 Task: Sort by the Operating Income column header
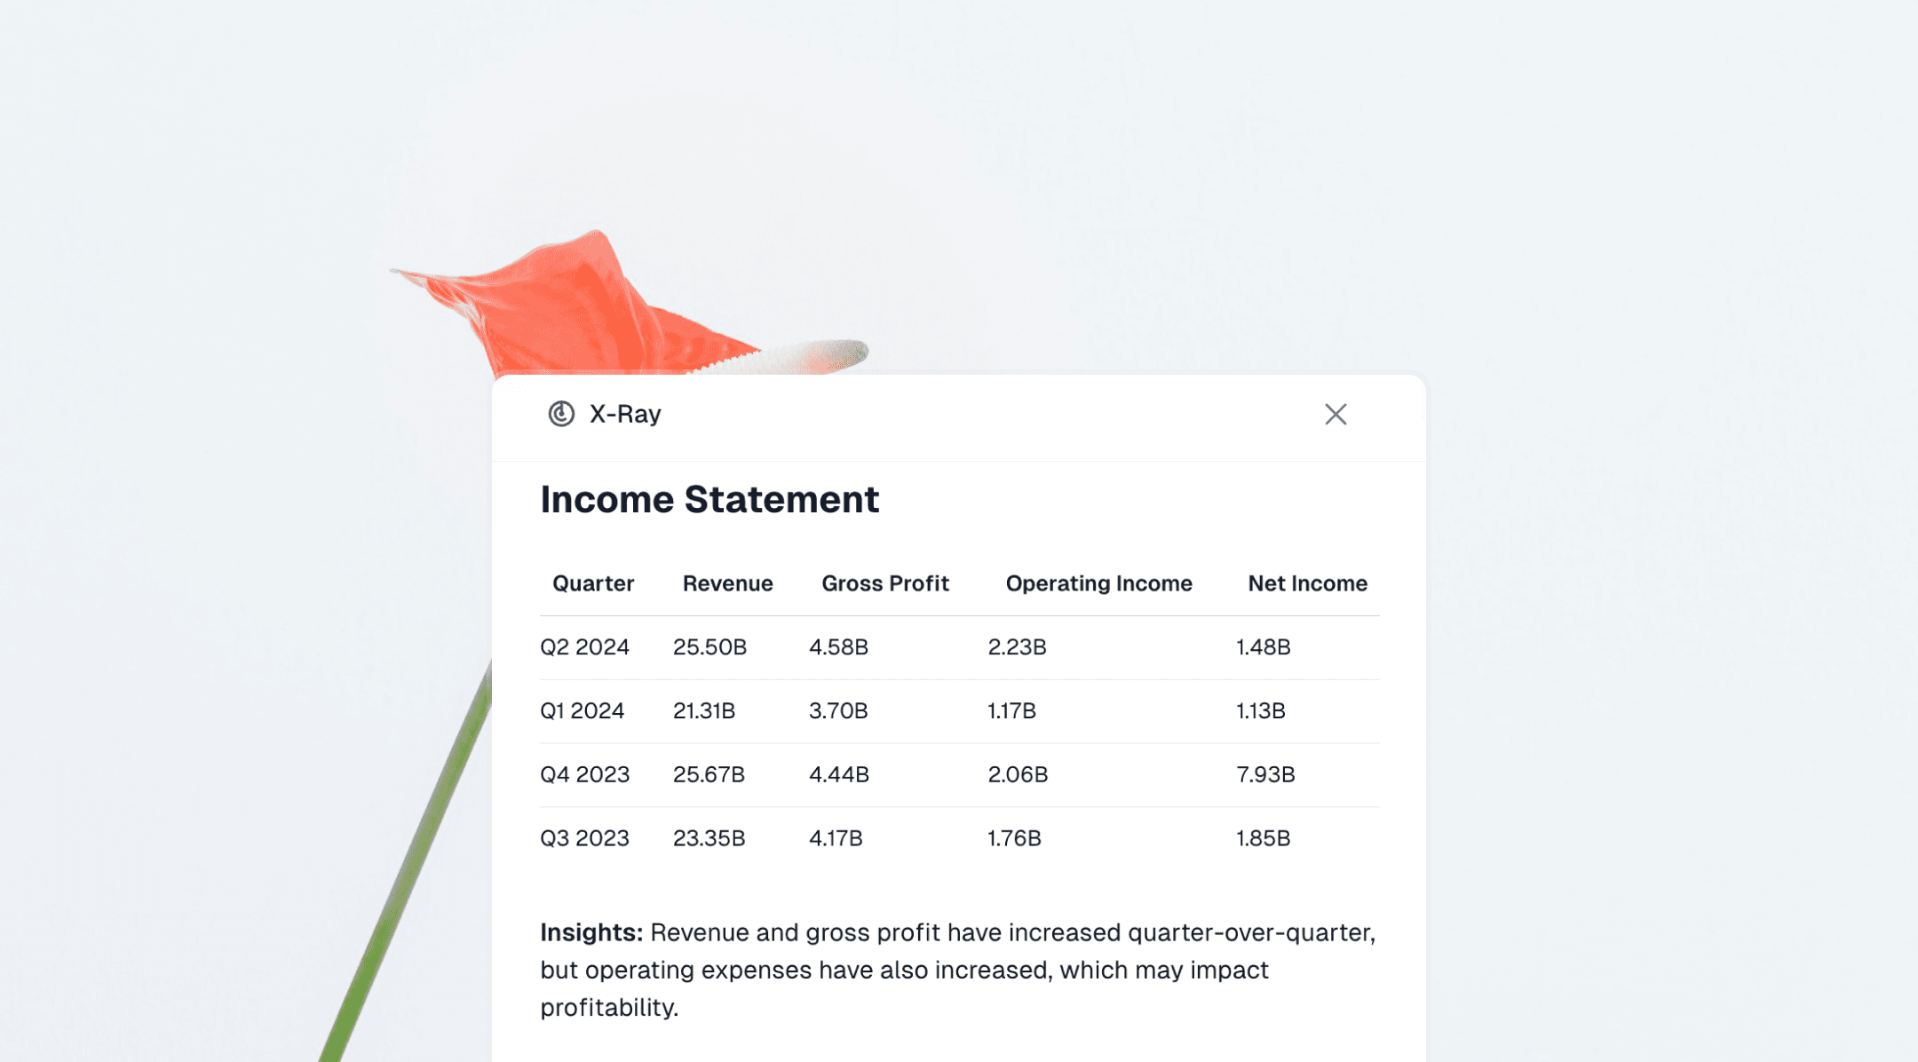click(1098, 583)
